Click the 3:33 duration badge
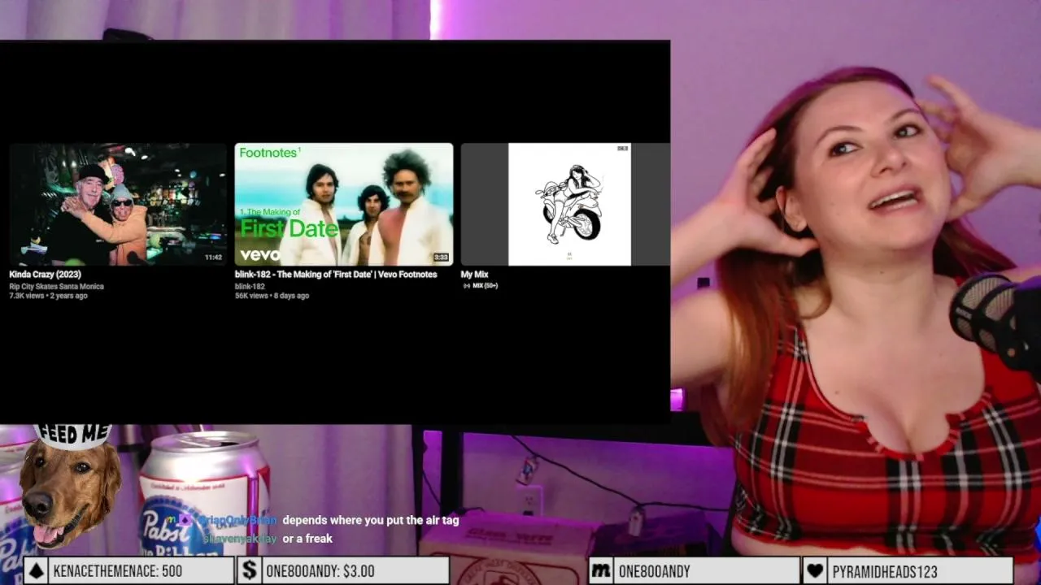The height and width of the screenshot is (585, 1041). [x=441, y=258]
